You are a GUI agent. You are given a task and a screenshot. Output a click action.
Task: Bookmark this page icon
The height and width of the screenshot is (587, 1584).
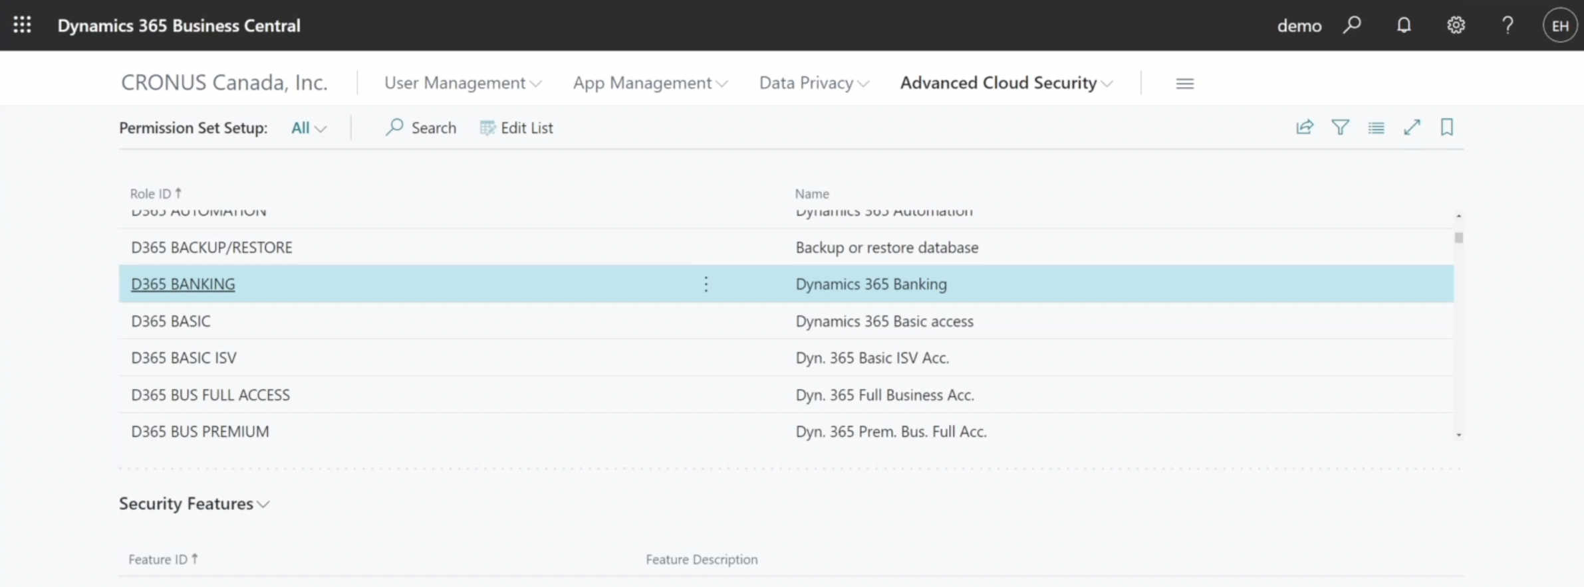tap(1447, 127)
